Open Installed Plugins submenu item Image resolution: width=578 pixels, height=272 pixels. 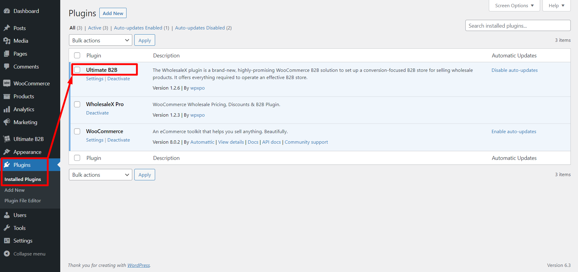coord(23,179)
